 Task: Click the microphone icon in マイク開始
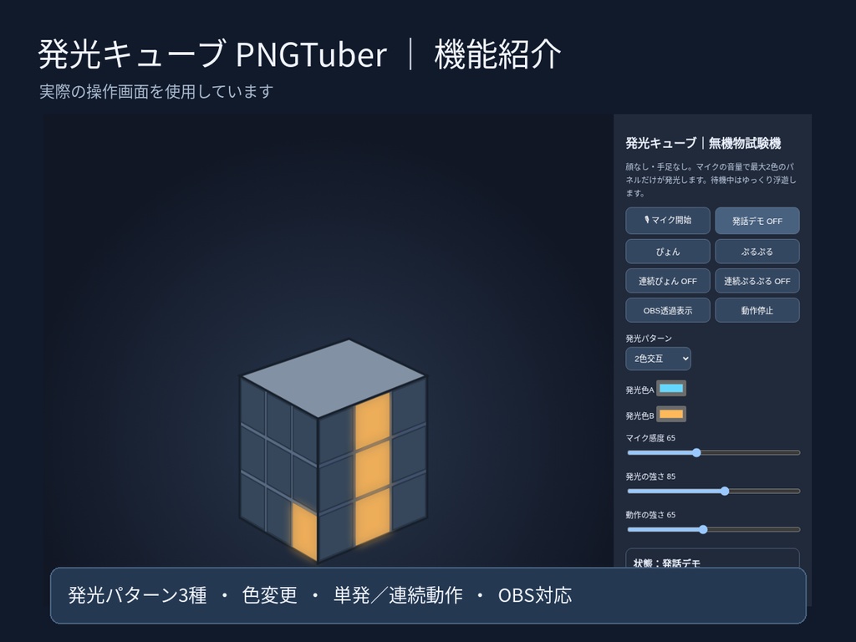tap(647, 220)
